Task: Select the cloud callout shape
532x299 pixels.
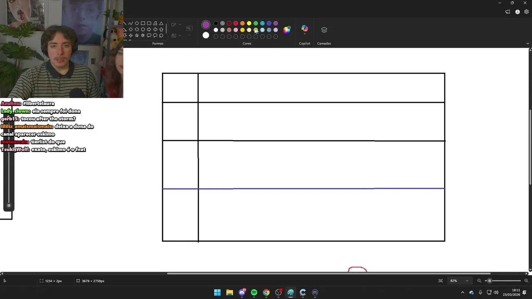Action: (x=161, y=36)
